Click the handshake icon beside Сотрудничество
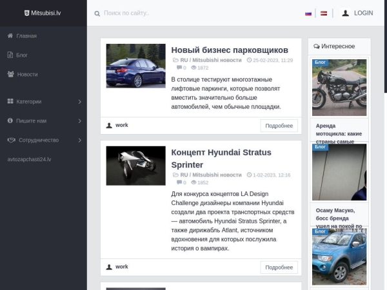Viewport: 387px width, 290px height. point(12,140)
